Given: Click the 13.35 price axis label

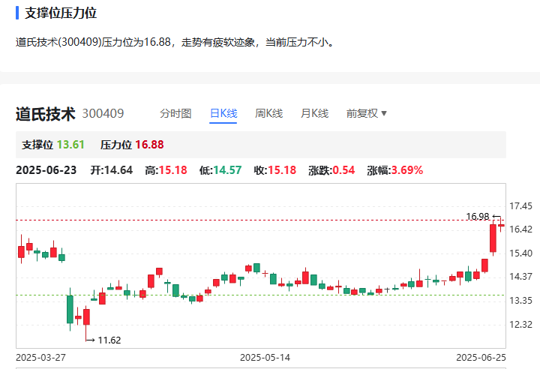Looking at the screenshot, I should tap(520, 301).
